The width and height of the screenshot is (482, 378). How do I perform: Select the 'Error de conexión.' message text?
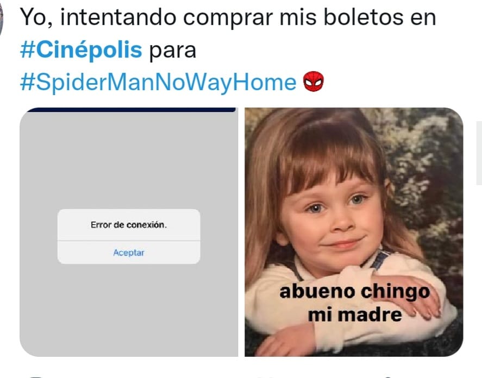pyautogui.click(x=129, y=225)
